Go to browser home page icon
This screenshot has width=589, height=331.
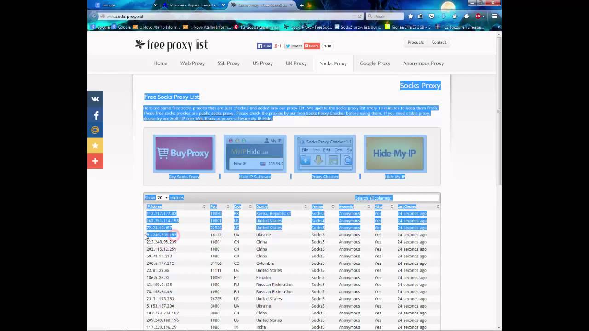coord(455,16)
